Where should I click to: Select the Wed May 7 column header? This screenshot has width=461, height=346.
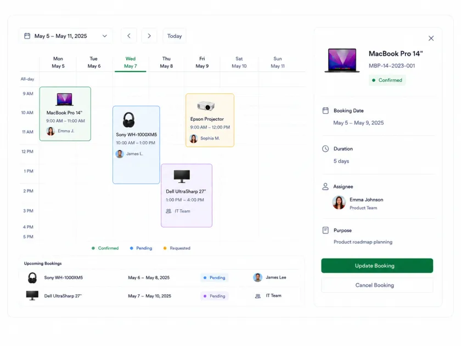point(130,63)
